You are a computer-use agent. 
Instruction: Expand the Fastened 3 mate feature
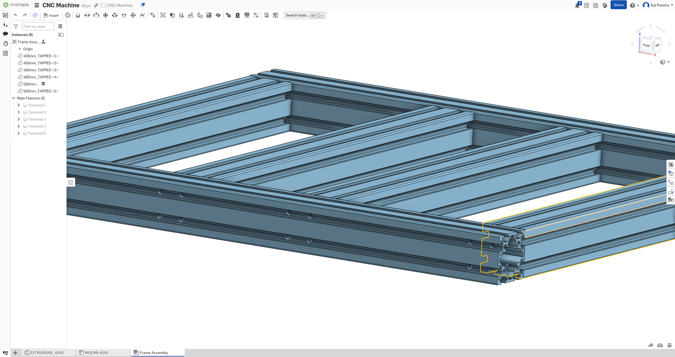[18, 119]
